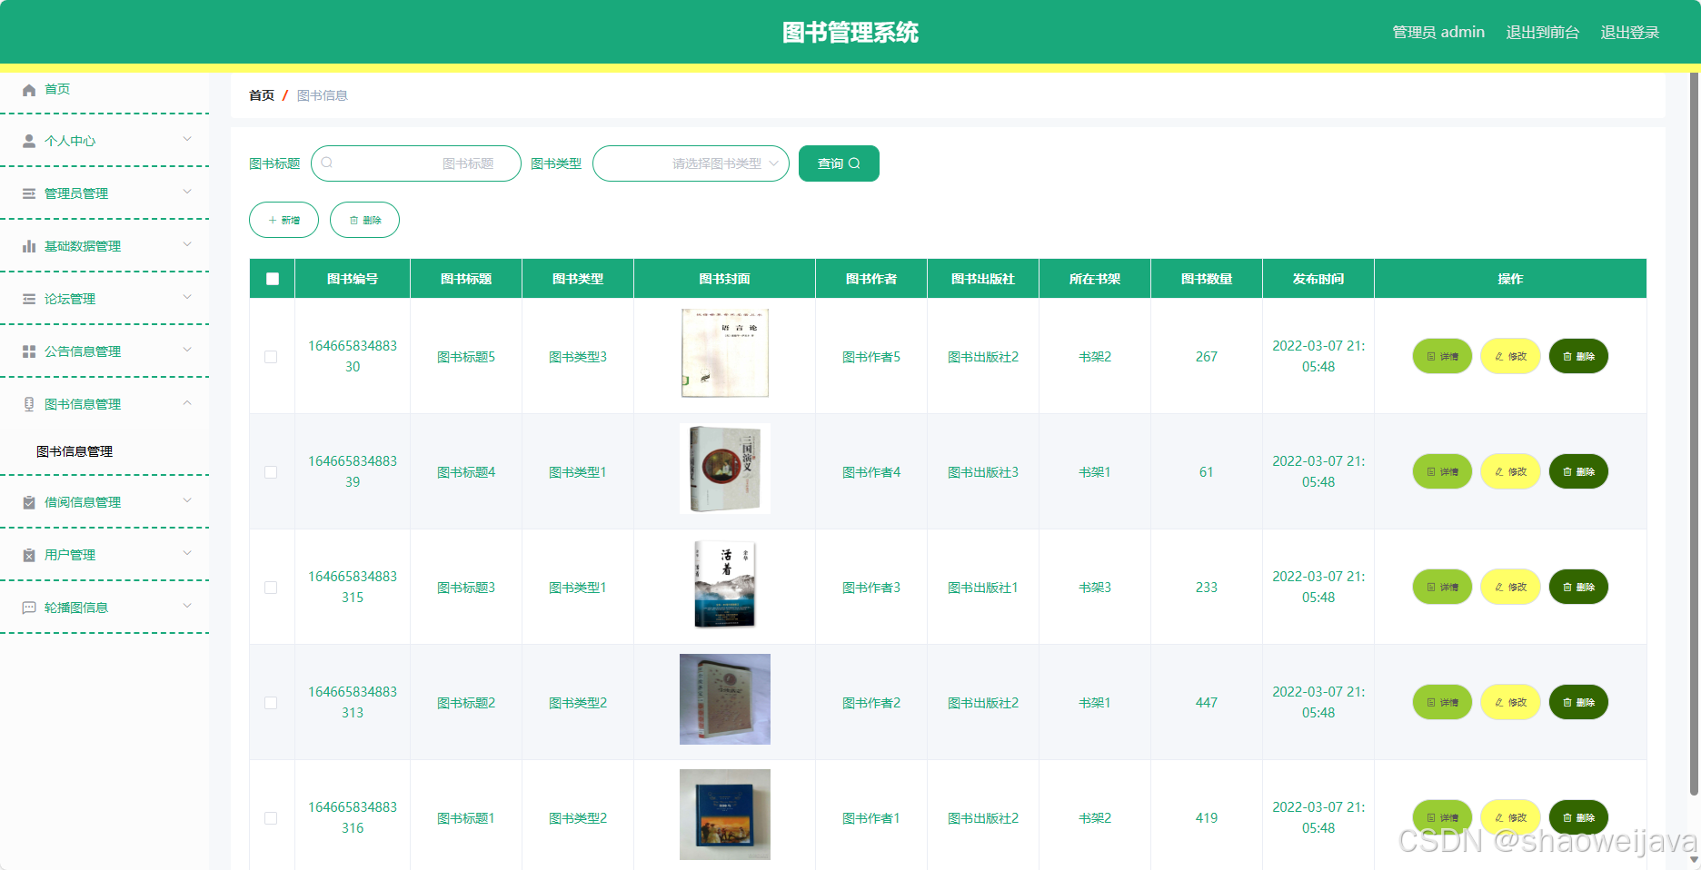The image size is (1701, 870).
Task: Collapse 图书信息管理 chevron
Action: [187, 402]
